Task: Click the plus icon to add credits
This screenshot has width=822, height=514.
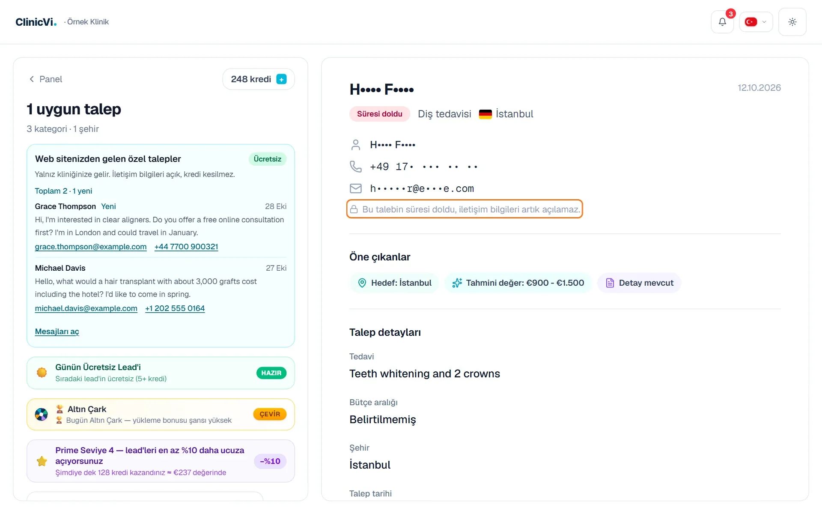Action: (x=281, y=79)
